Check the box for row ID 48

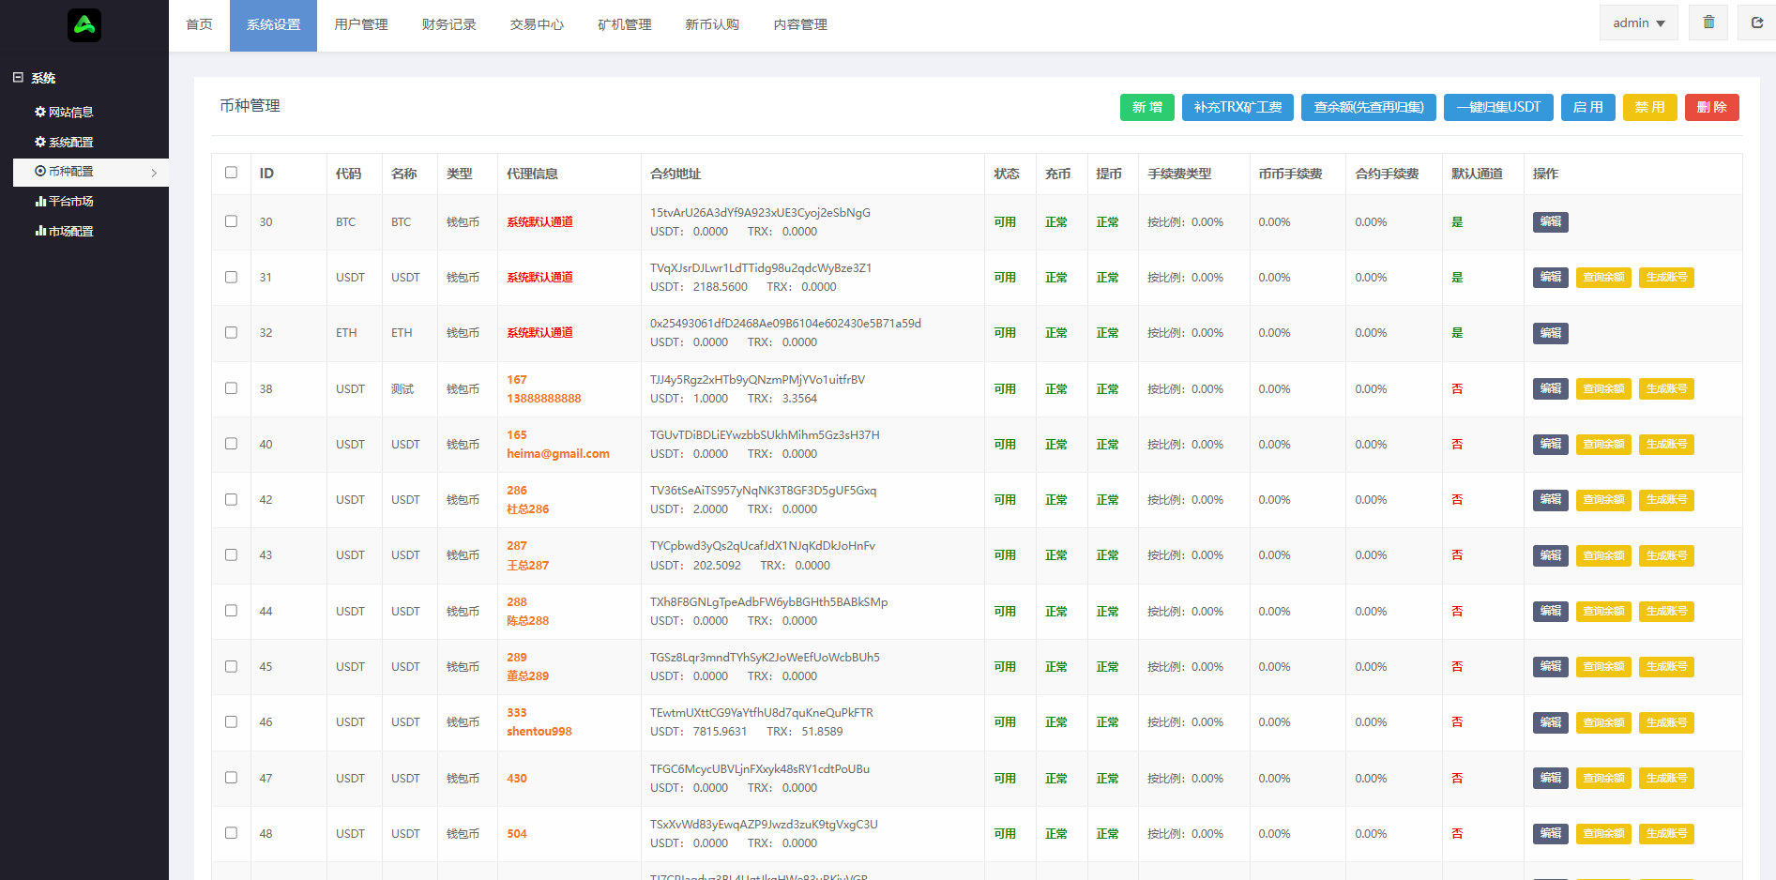(231, 832)
